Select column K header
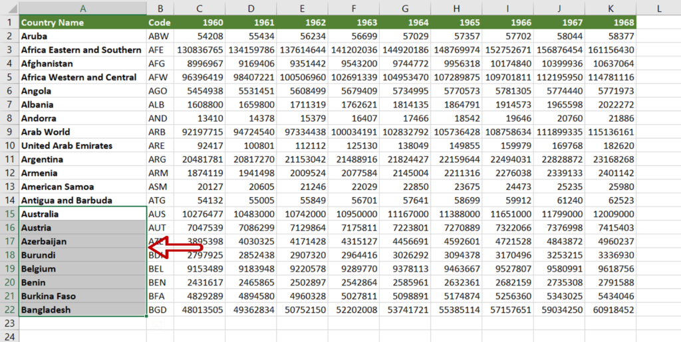Viewport: 681px width, 342px height. click(x=611, y=8)
